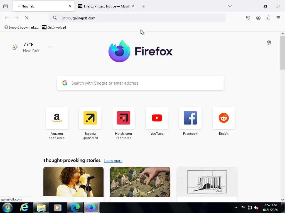Open the application hamburger menu

(278, 18)
